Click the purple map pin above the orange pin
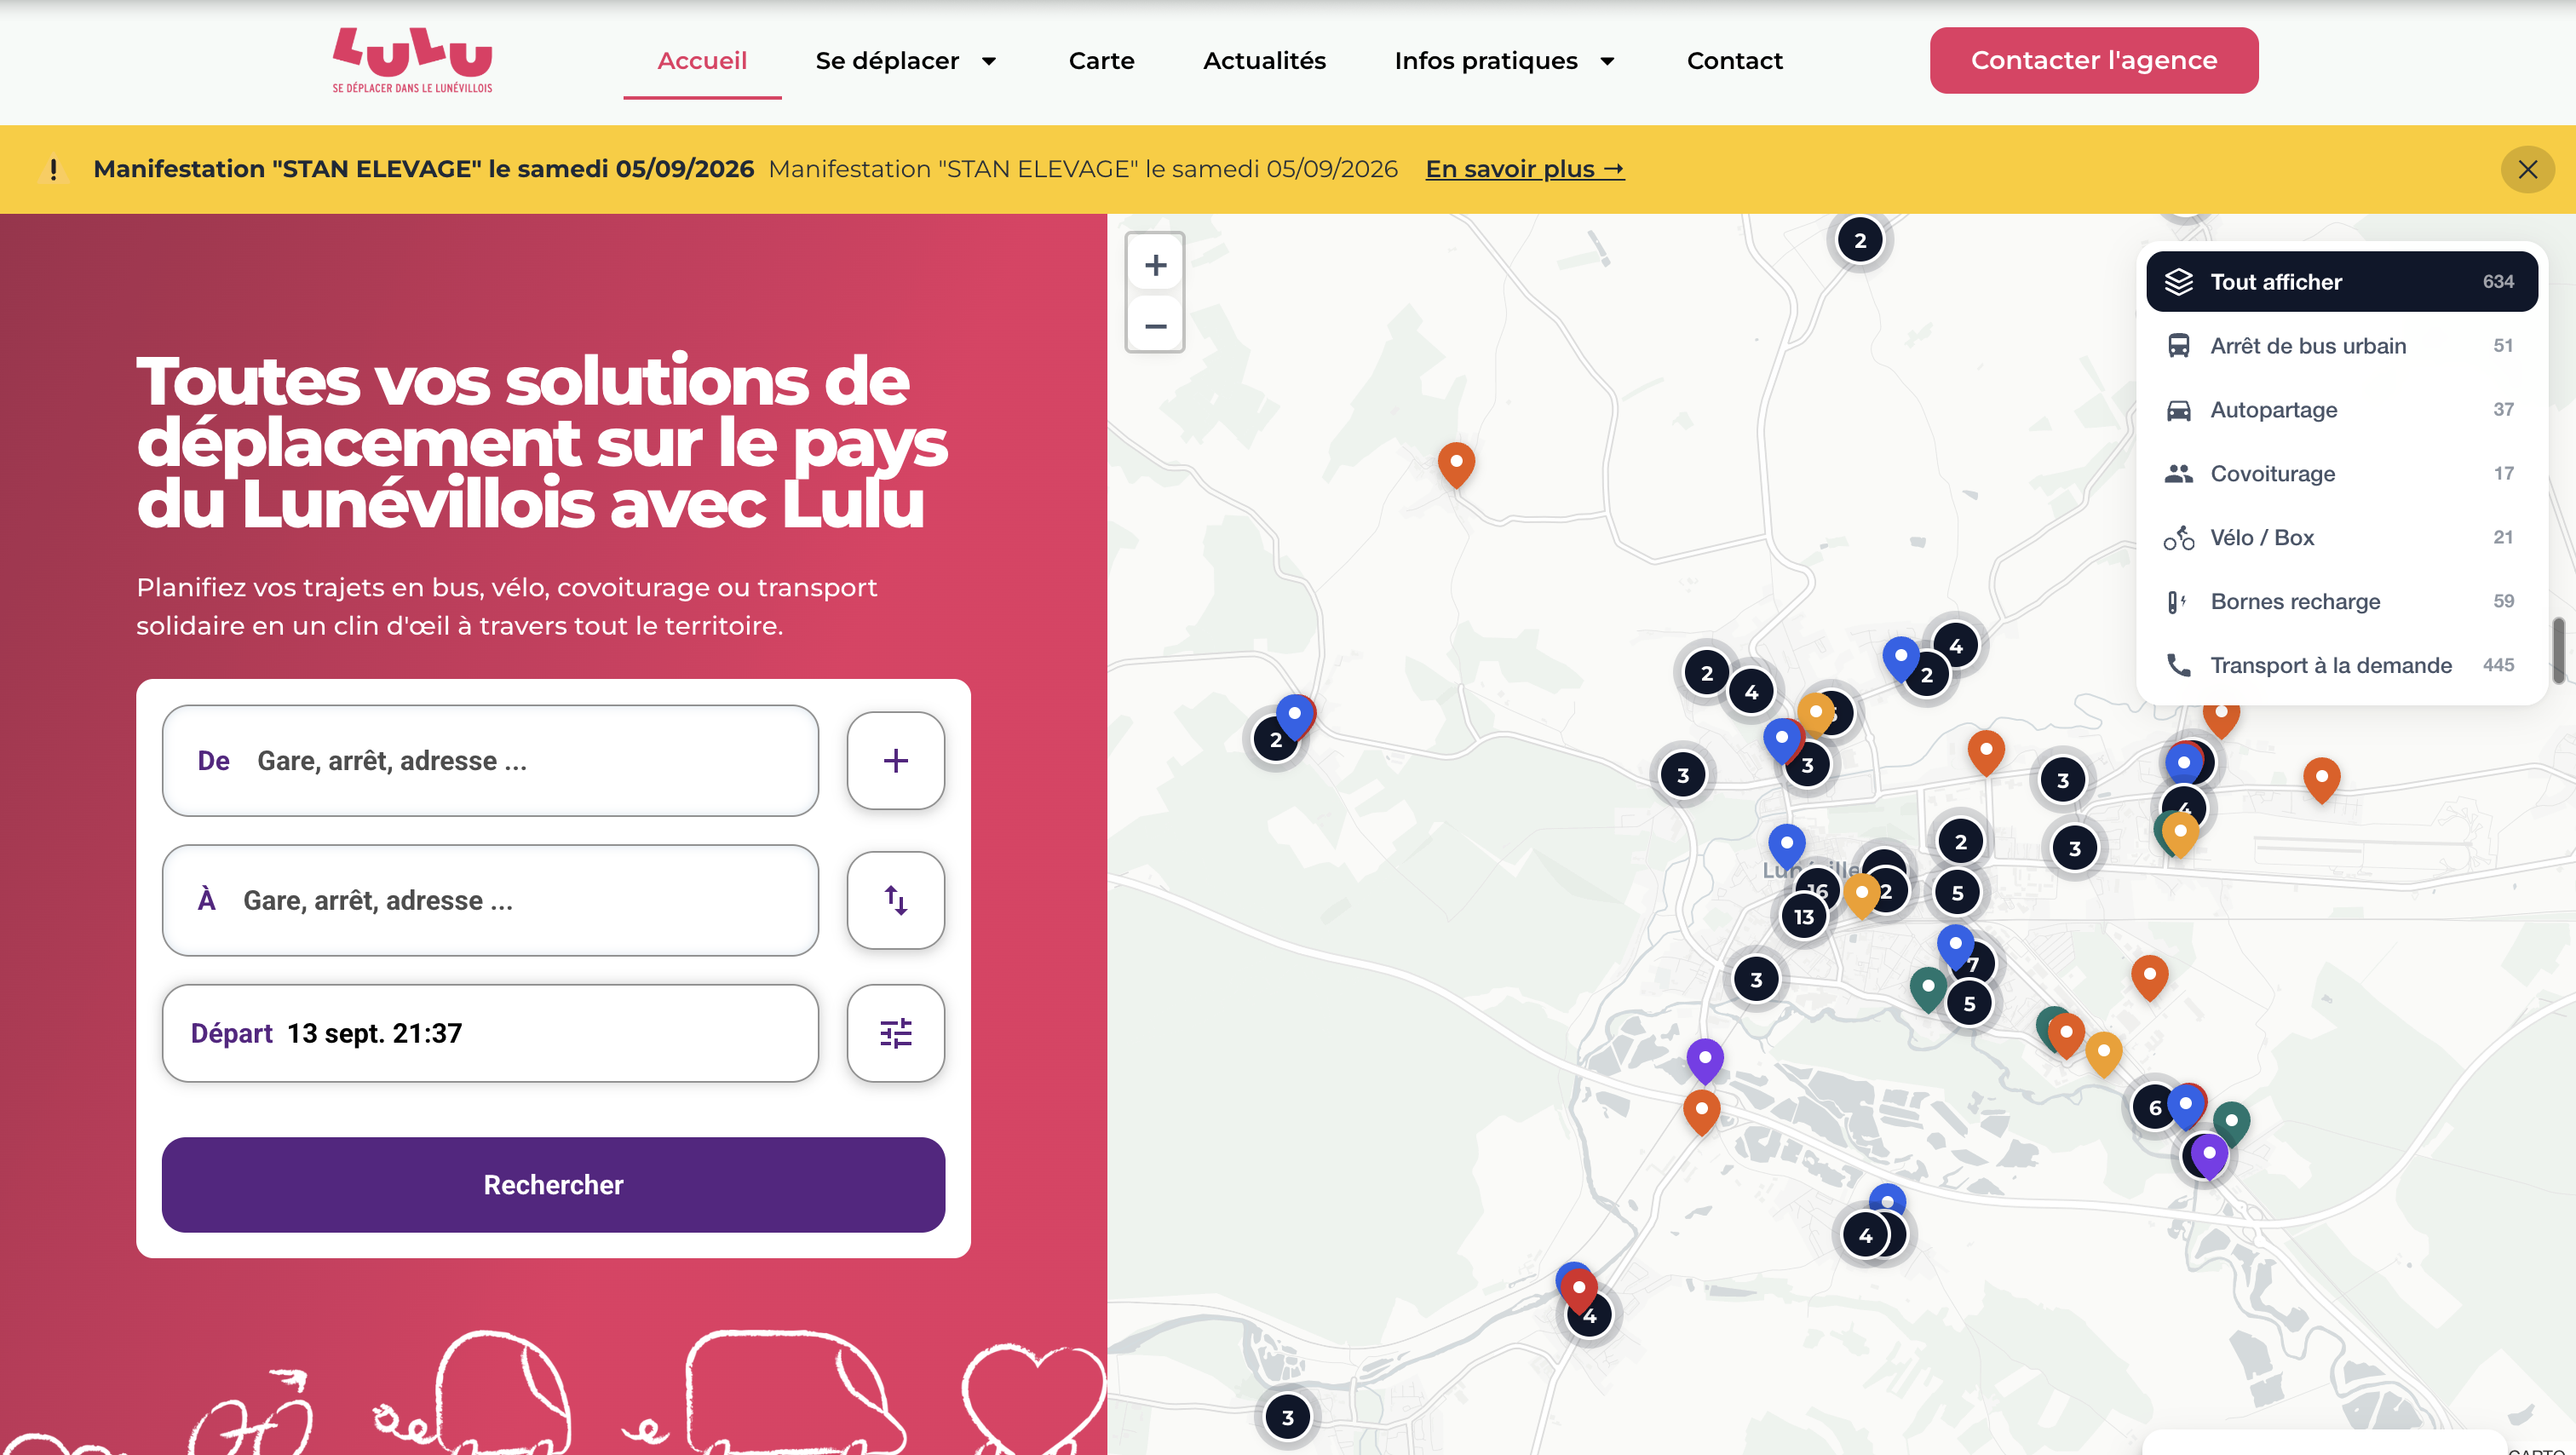The width and height of the screenshot is (2576, 1455). pyautogui.click(x=1705, y=1061)
